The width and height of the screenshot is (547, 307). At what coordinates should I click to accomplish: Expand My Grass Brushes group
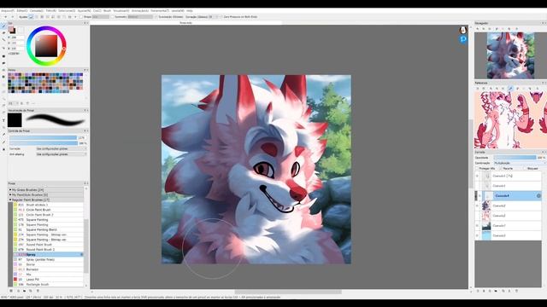click(x=10, y=190)
